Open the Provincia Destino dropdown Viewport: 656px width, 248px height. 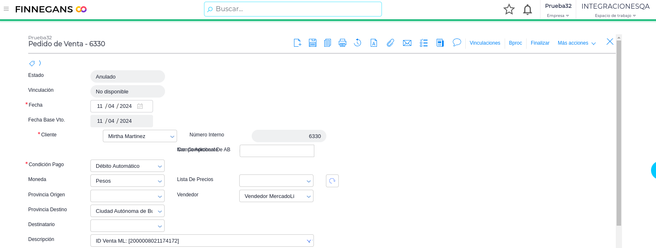coord(127,211)
